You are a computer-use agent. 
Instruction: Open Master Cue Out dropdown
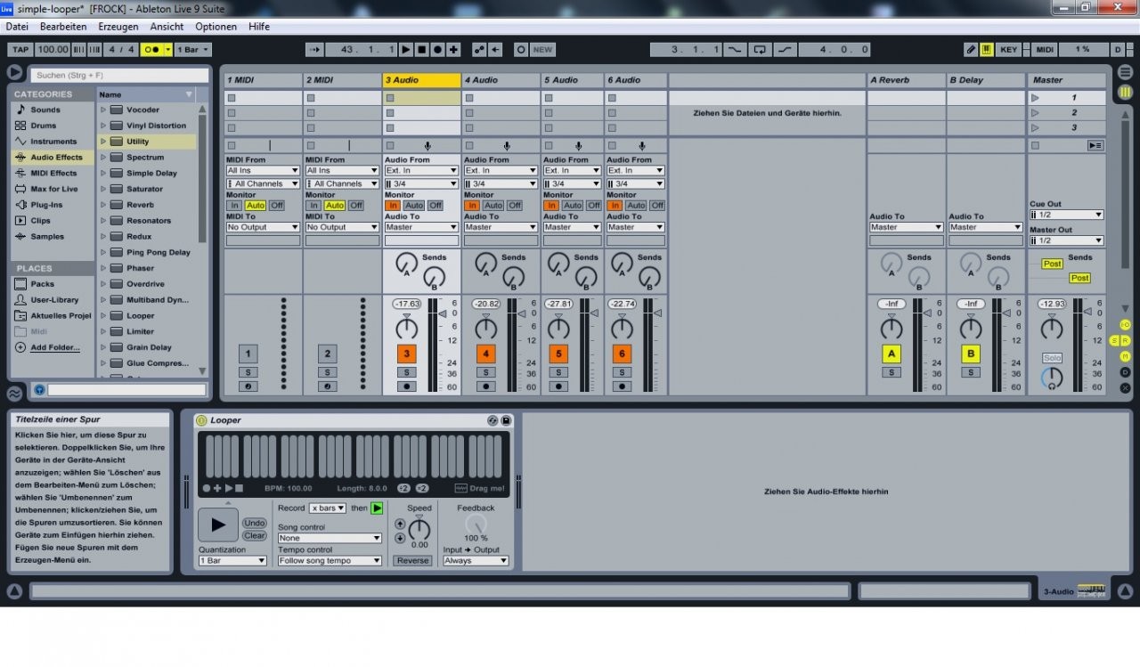1066,215
